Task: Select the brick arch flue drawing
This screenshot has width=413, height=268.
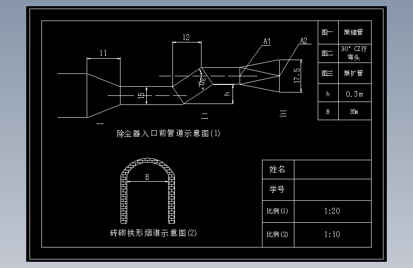Action: [148, 191]
